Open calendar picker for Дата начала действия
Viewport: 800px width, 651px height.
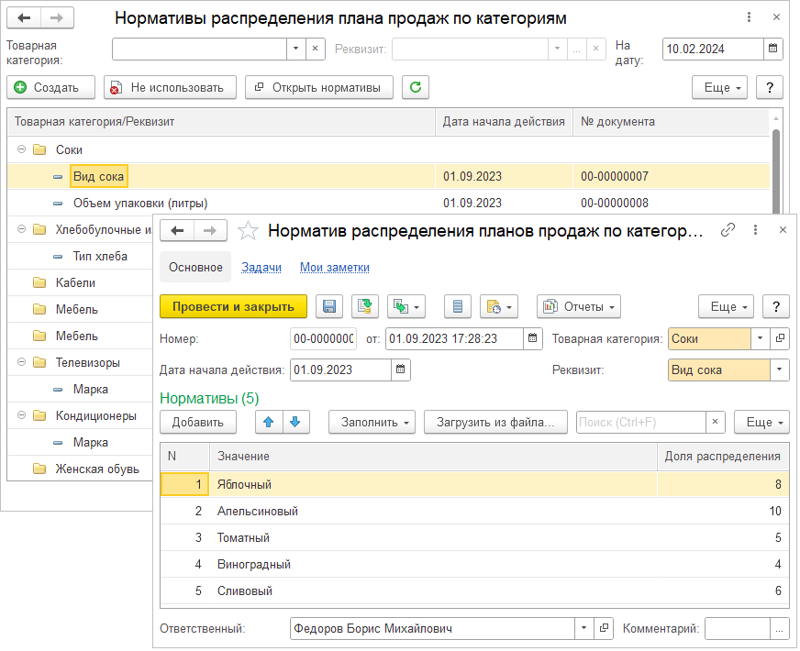pyautogui.click(x=400, y=370)
